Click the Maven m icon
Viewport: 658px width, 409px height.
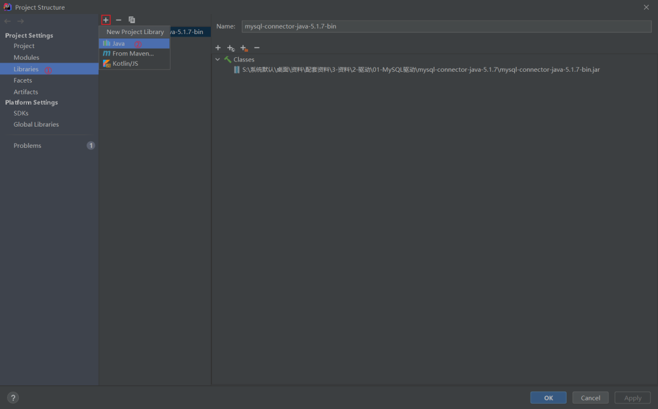coord(107,54)
